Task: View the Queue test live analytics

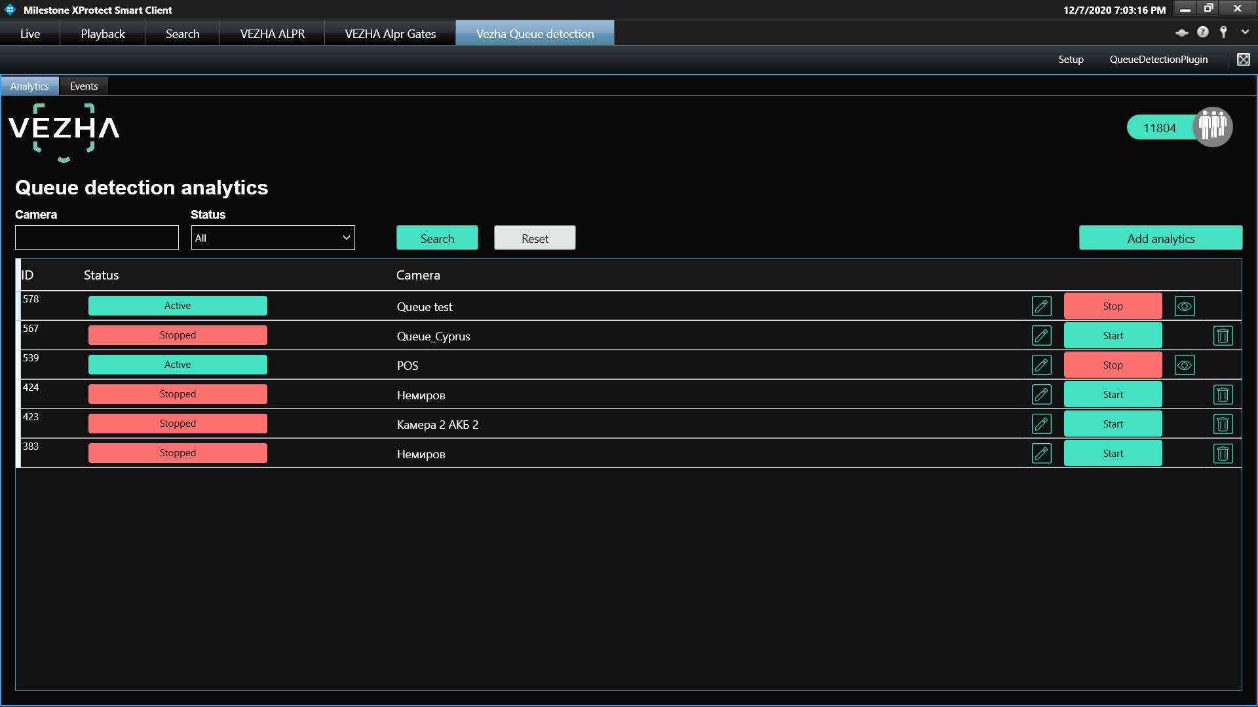Action: click(1185, 306)
